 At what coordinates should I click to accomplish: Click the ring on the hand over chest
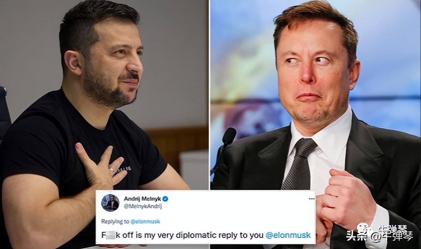coord(112,170)
